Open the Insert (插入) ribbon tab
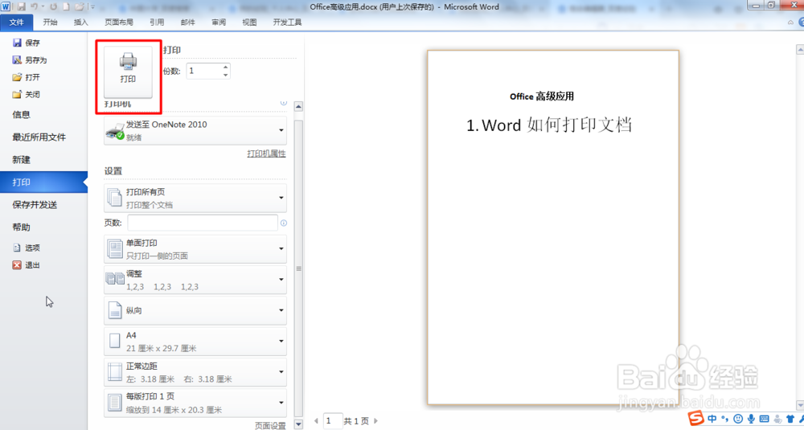 tap(81, 22)
